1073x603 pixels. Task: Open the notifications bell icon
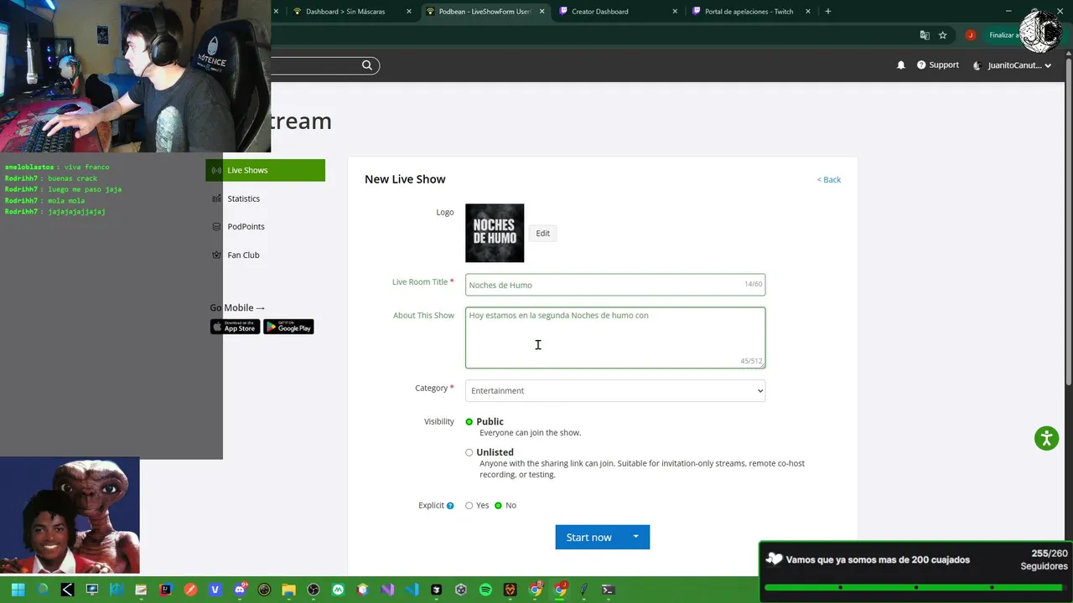(901, 65)
